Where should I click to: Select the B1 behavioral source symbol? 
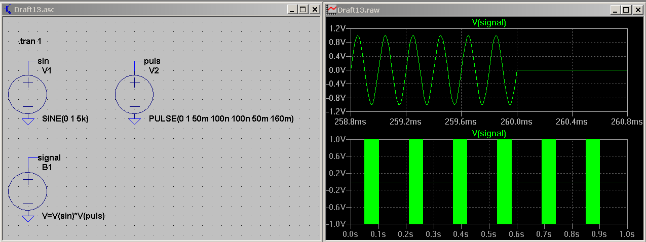[28, 191]
